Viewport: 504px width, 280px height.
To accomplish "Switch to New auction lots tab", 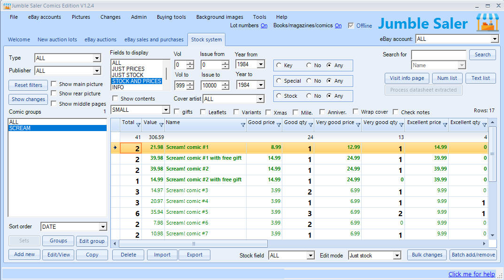I will tap(57, 39).
